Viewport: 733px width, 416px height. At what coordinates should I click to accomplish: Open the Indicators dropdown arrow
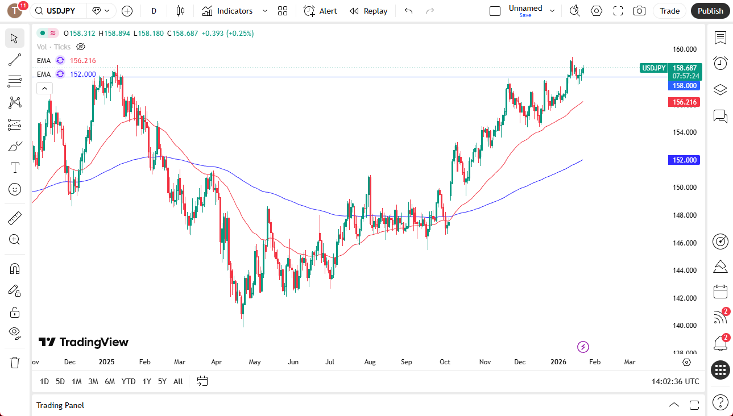pyautogui.click(x=264, y=11)
